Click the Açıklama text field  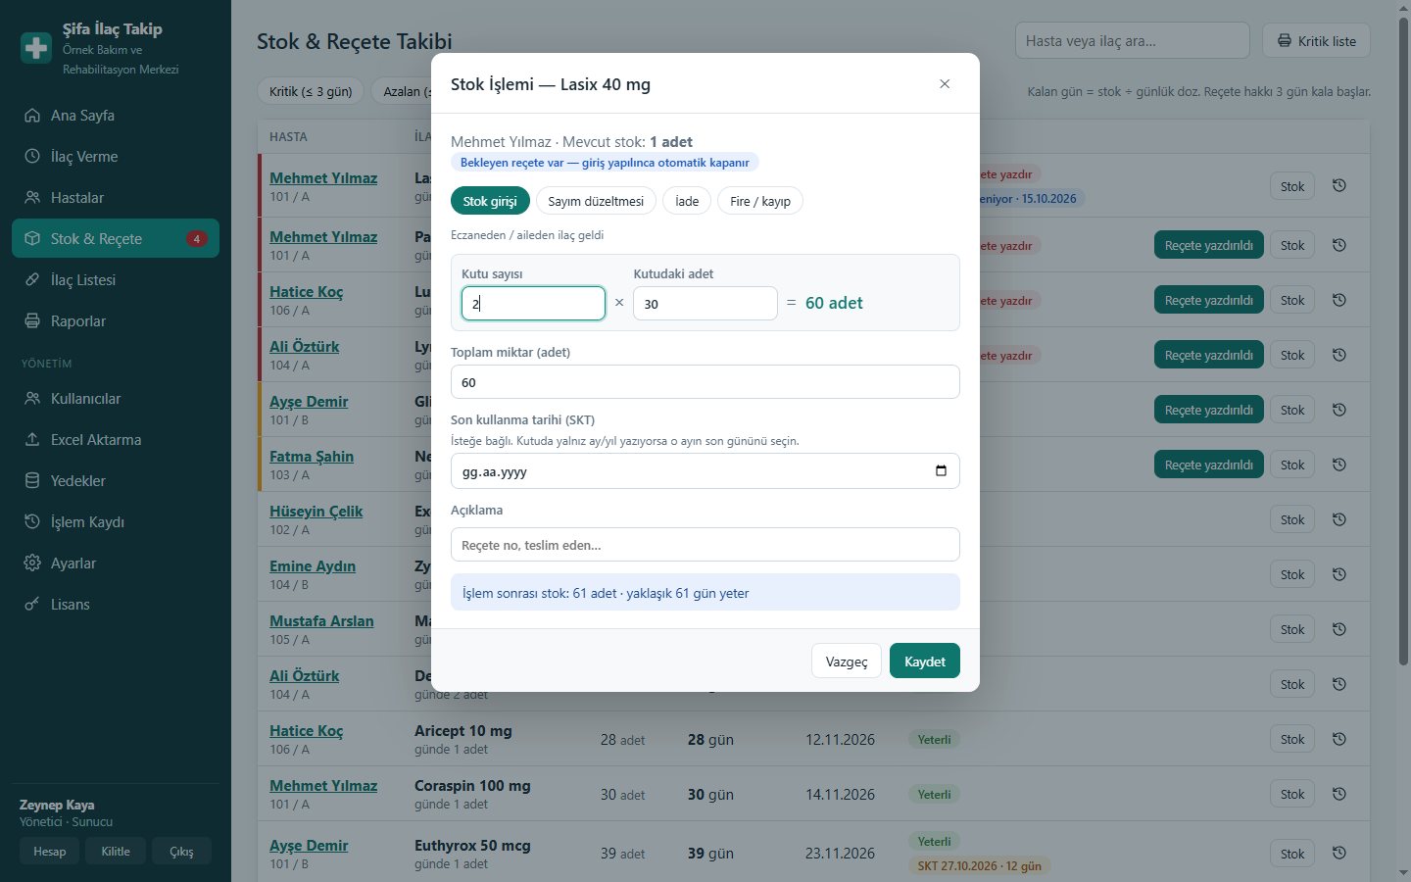[x=705, y=545]
